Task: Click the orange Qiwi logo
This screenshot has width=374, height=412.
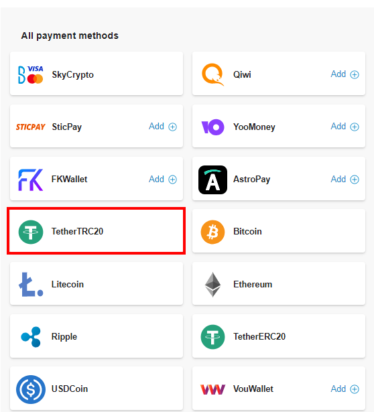Action: [212, 74]
